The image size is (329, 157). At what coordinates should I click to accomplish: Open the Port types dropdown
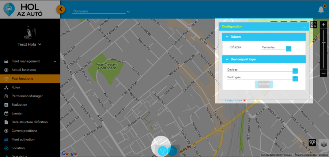[295, 78]
